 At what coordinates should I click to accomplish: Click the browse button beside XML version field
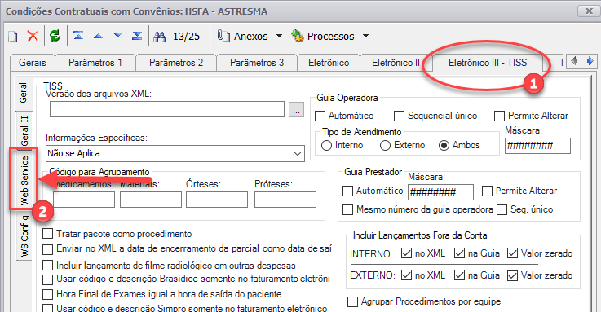point(296,110)
